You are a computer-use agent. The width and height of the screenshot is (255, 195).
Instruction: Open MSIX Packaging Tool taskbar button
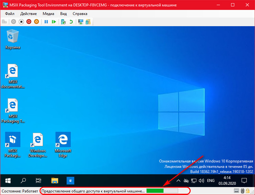pyautogui.click(x=70, y=181)
